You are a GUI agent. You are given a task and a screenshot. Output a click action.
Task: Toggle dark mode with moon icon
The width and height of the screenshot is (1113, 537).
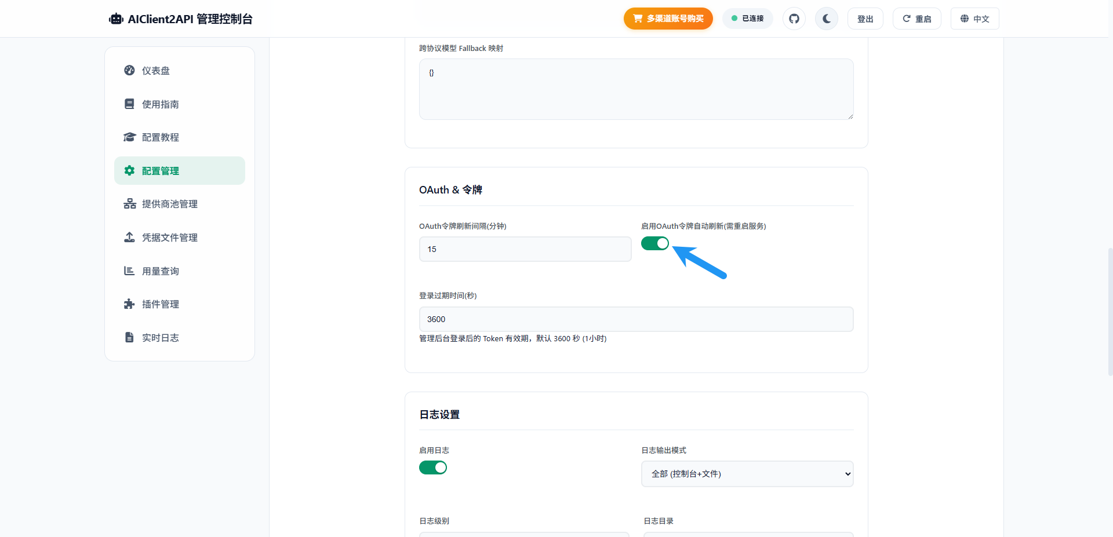coord(827,19)
